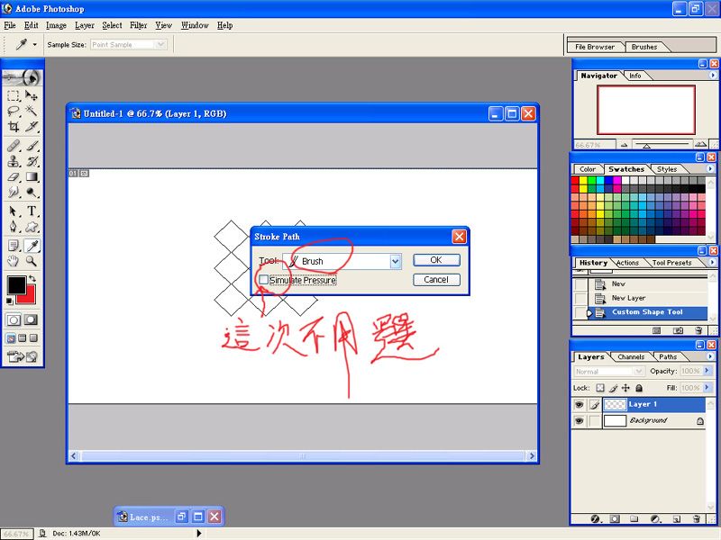Open the eyedropper tool preset picker arrow
Screen dimensions: 721x540
tap(35, 44)
